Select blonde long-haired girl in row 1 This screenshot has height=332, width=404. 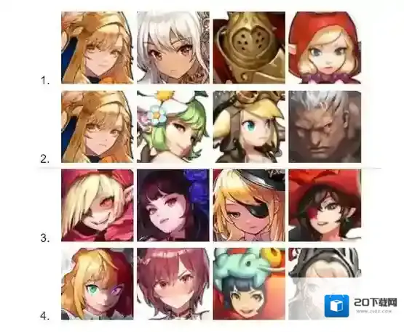pyautogui.click(x=98, y=47)
